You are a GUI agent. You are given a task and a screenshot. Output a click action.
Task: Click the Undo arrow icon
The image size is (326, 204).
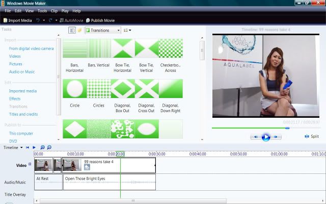[38, 20]
